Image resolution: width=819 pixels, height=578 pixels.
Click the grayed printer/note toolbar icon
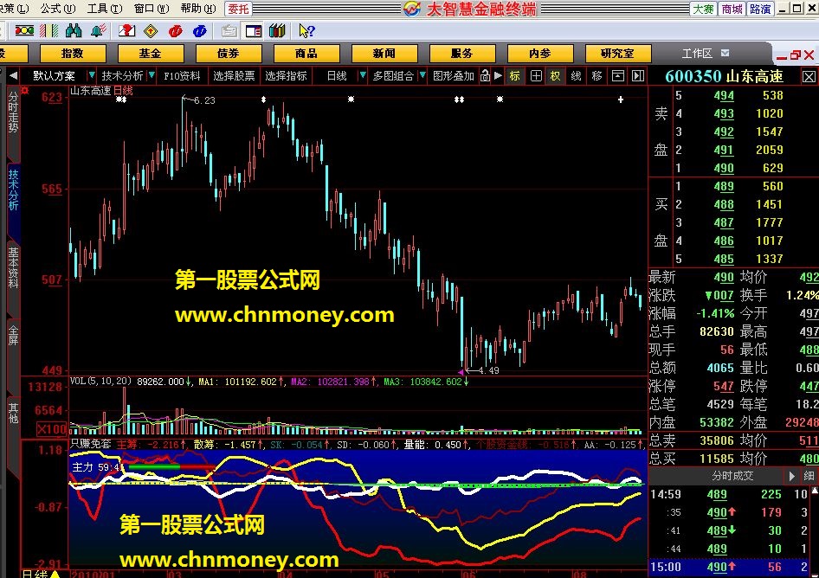click(229, 31)
